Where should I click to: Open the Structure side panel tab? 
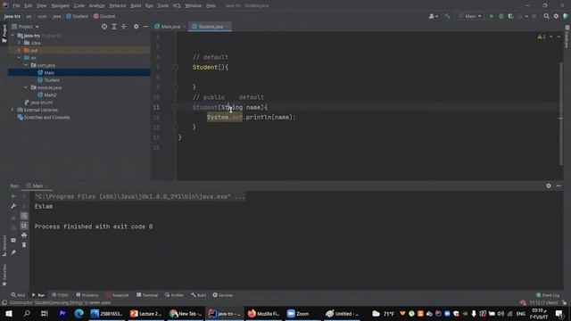click(4, 246)
